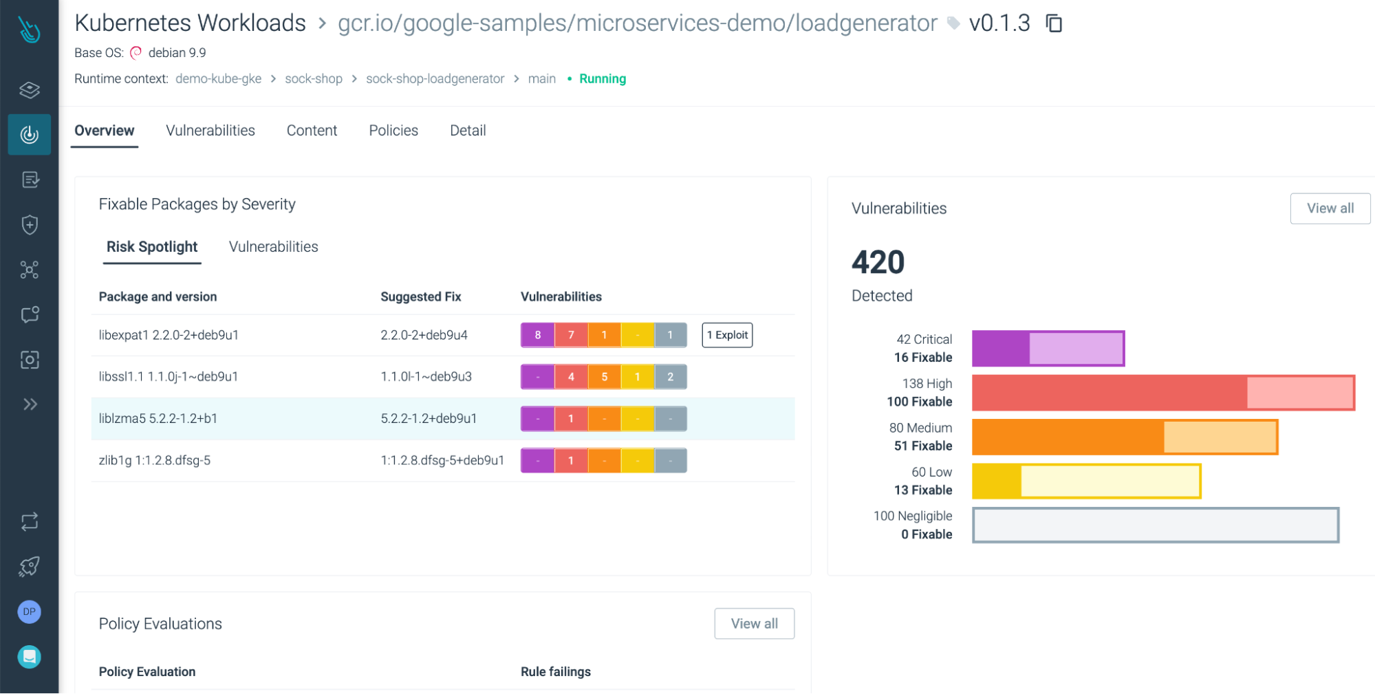Screen dimensions: 1375x694
Task: Switch to the Vulnerabilities view in Fixable Packages
Action: click(272, 247)
